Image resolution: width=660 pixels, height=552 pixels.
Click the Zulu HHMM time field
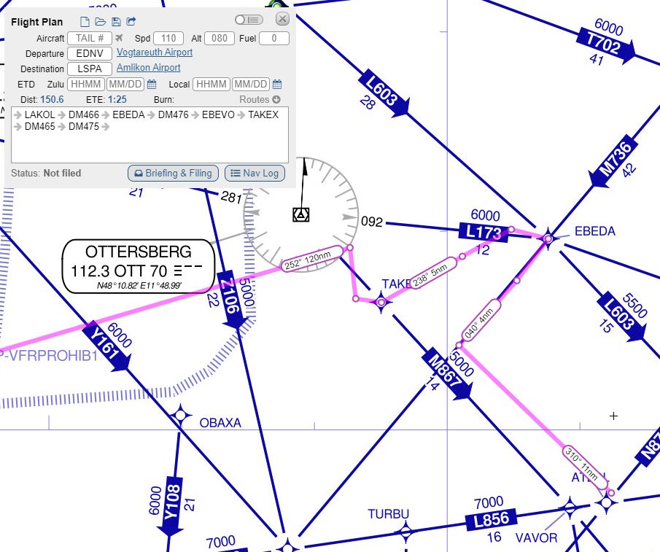[86, 84]
